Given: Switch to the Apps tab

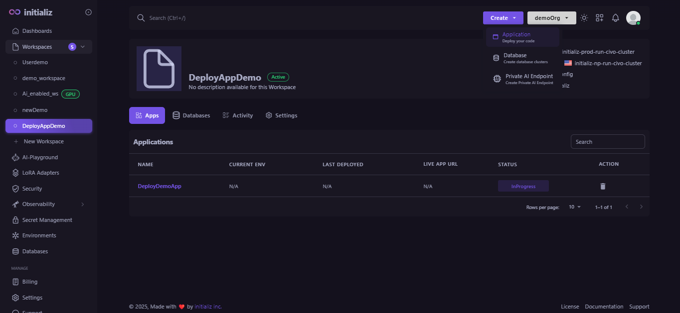Looking at the screenshot, I should 147,115.
